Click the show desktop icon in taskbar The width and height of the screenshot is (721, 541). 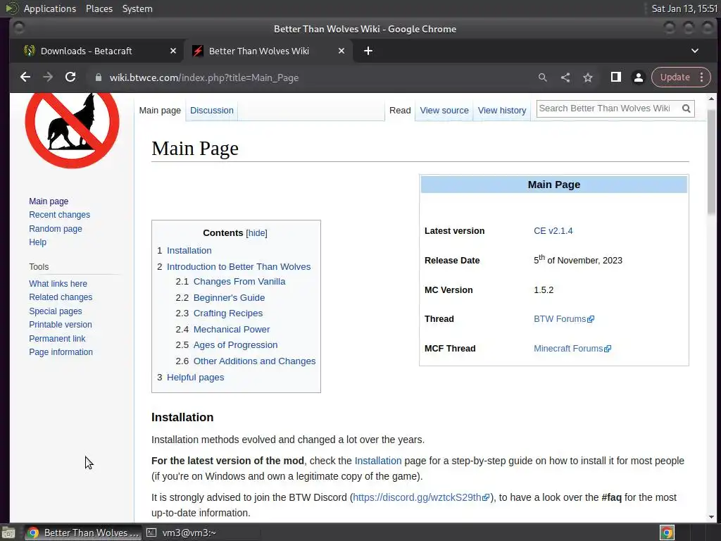pos(8,533)
